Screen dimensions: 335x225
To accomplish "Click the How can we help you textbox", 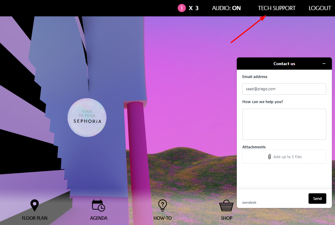I will click(x=284, y=124).
